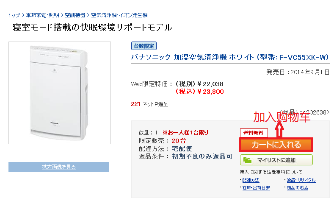Screen dimensions: 334x198
Task: Click the 221 ネットP進呈 points text
Action: click(150, 104)
